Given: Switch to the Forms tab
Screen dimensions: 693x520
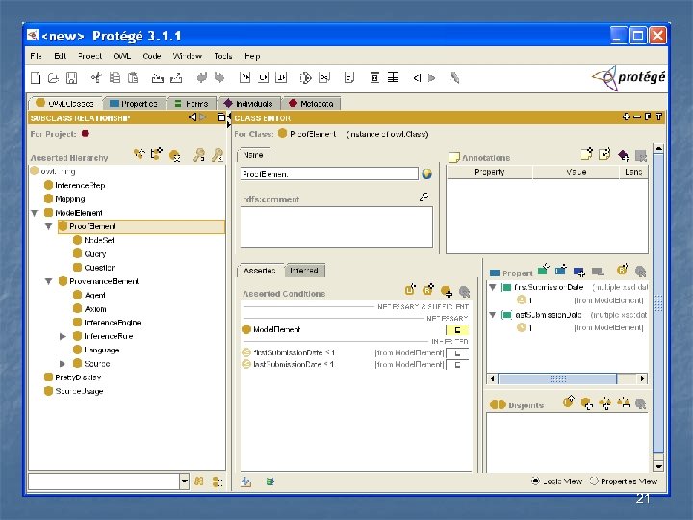Looking at the screenshot, I should [x=192, y=104].
